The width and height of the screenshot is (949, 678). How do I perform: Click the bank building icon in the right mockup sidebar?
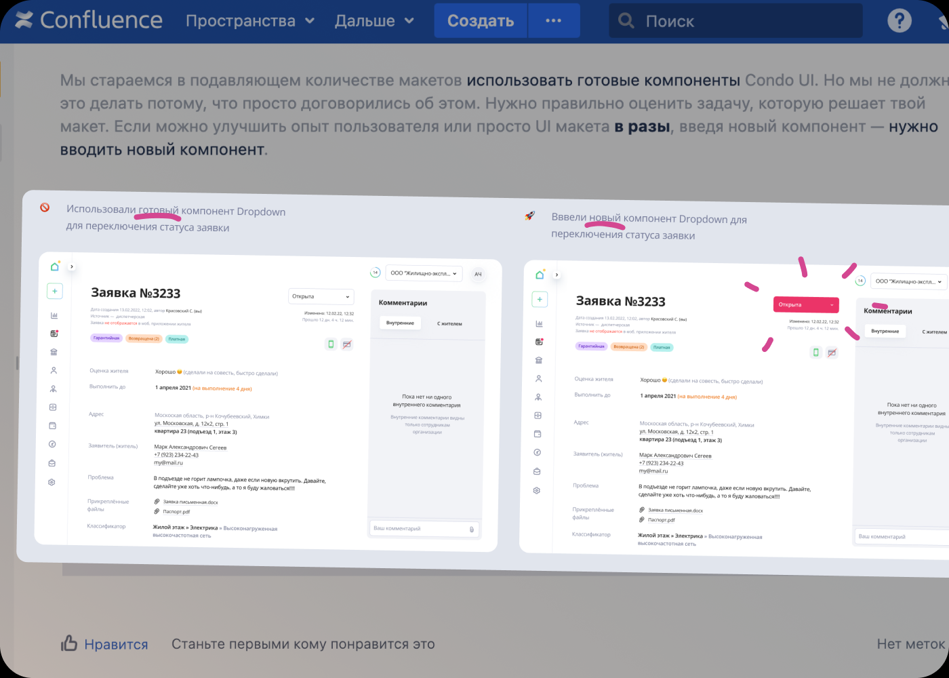point(539,360)
